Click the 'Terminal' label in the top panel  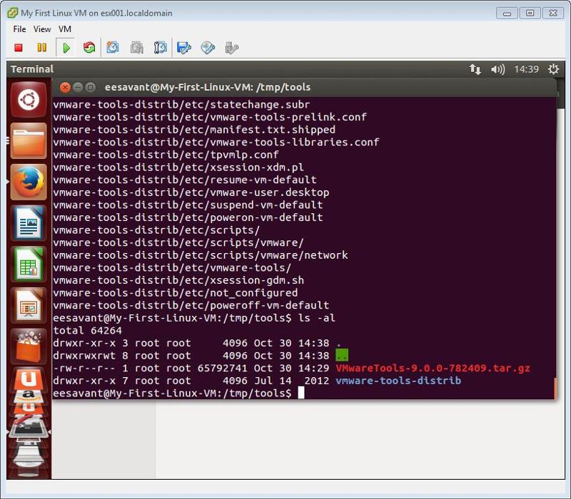point(32,69)
